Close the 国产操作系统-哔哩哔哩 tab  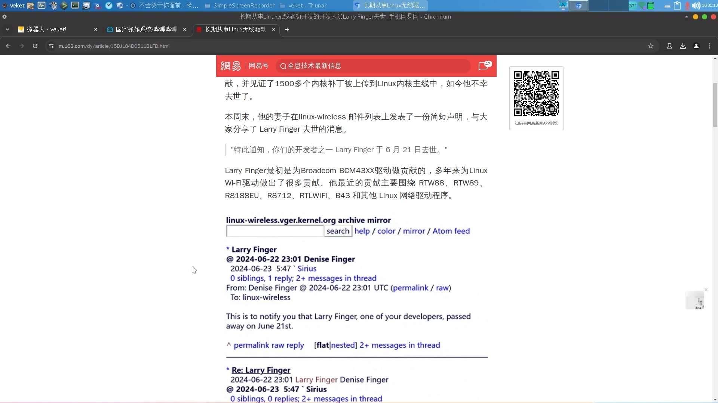coord(185,29)
